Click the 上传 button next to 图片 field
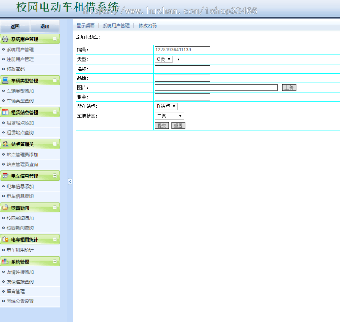 pyautogui.click(x=289, y=87)
